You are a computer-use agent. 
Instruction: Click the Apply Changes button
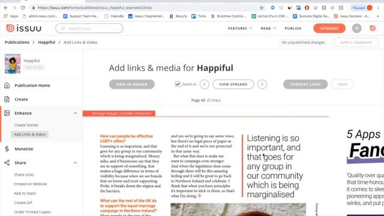point(356,43)
